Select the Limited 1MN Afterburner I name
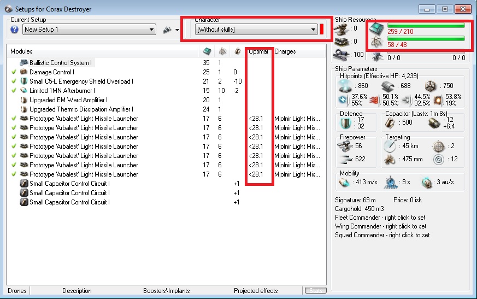 (x=62, y=90)
